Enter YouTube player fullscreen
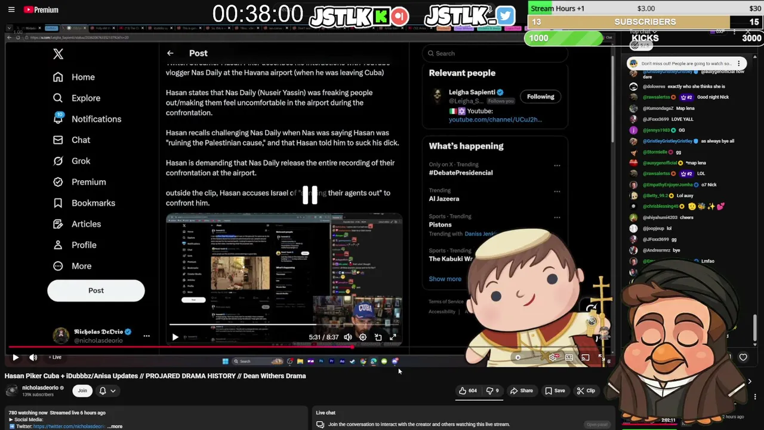This screenshot has width=764, height=430. 601,357
